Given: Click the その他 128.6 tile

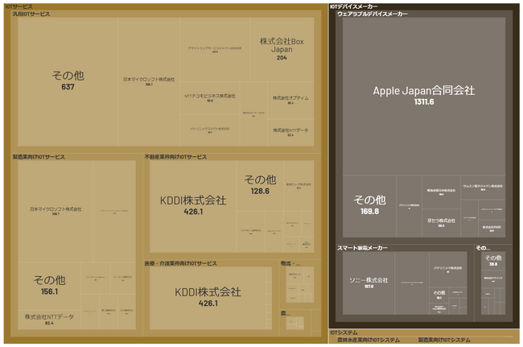Looking at the screenshot, I should [x=260, y=184].
